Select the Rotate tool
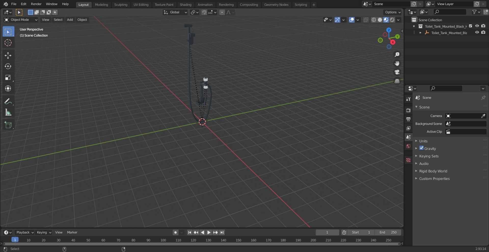The height and width of the screenshot is (252, 489). [x=8, y=66]
